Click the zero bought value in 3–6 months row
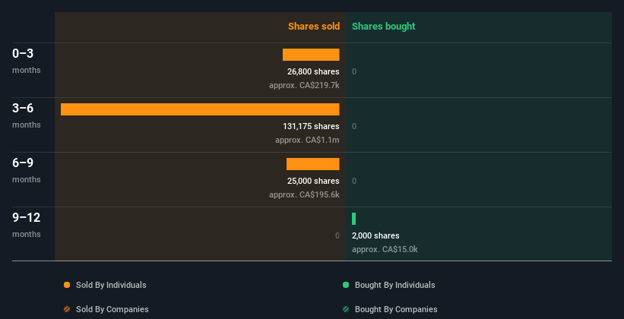Screen dimensions: 624x319 (354, 126)
